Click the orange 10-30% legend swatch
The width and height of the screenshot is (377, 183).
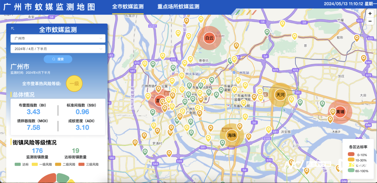pyautogui.click(x=351, y=160)
